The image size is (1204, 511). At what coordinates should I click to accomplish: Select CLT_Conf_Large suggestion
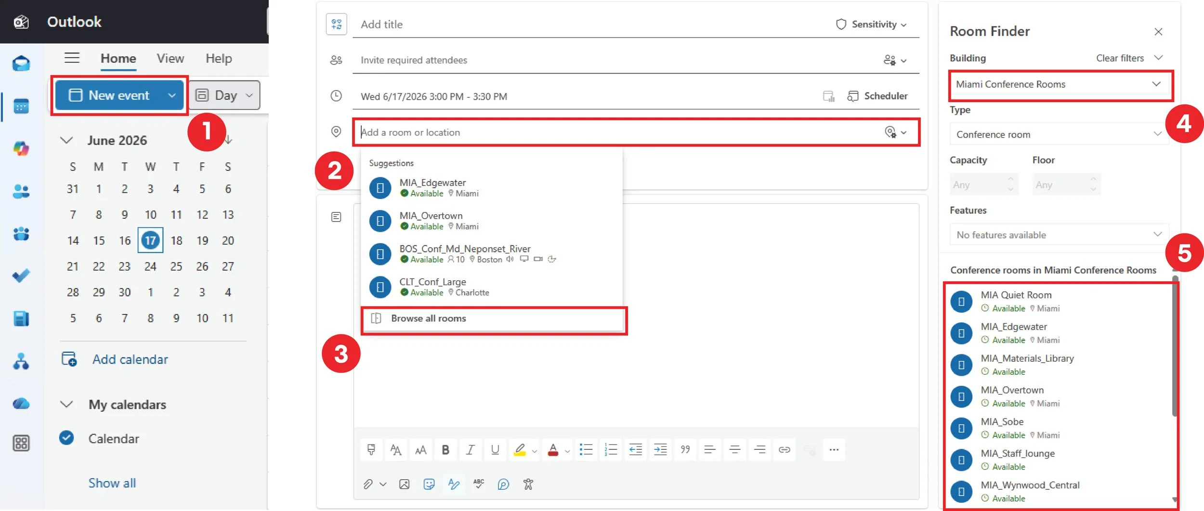pos(492,287)
